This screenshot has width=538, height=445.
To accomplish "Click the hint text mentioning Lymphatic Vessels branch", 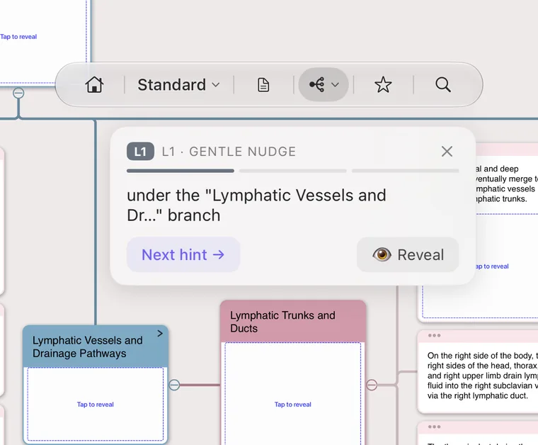I will point(256,205).
